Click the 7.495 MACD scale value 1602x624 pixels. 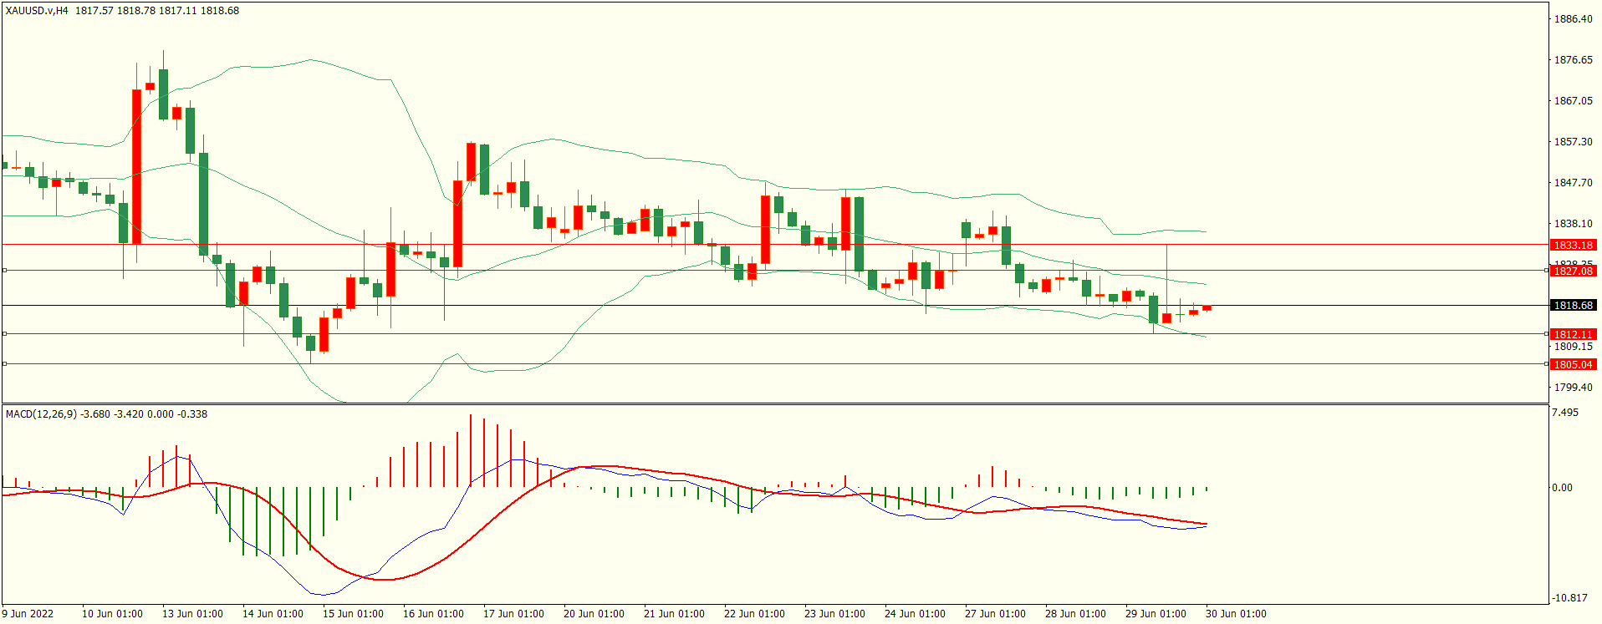coord(1565,413)
